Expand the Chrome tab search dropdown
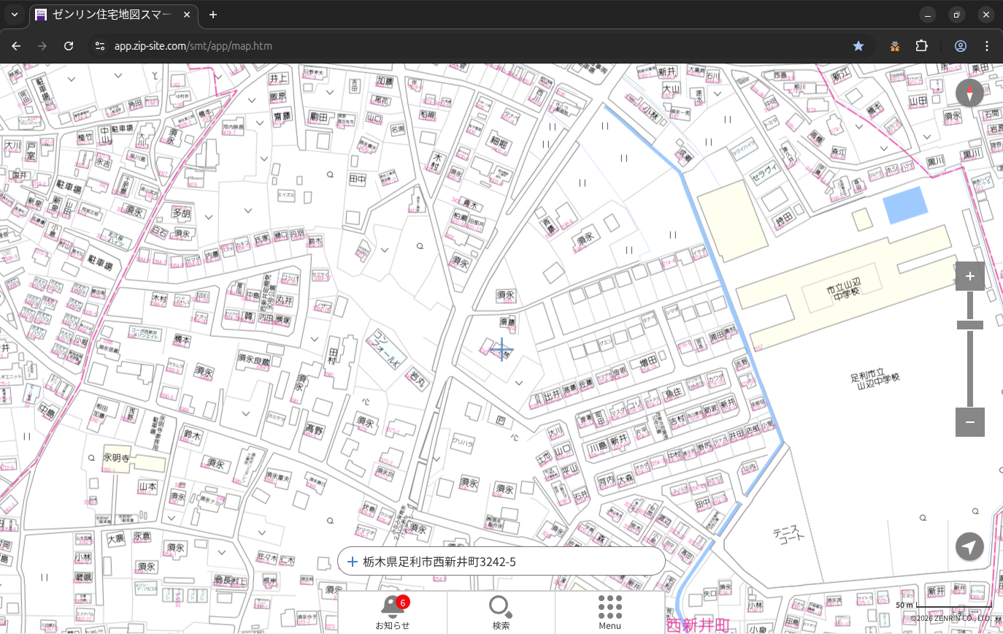 [x=14, y=15]
